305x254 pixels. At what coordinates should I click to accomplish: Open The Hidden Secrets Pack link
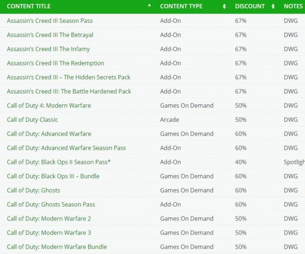pos(68,77)
